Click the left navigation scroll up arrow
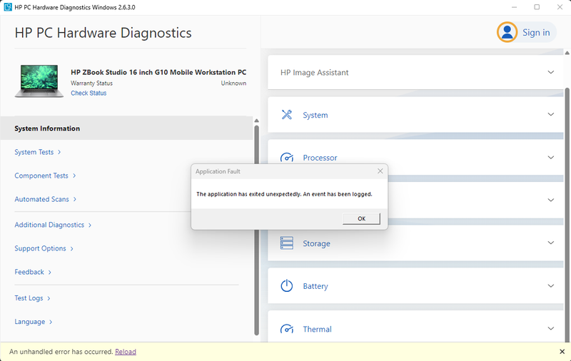Image resolution: width=571 pixels, height=361 pixels. click(x=256, y=121)
